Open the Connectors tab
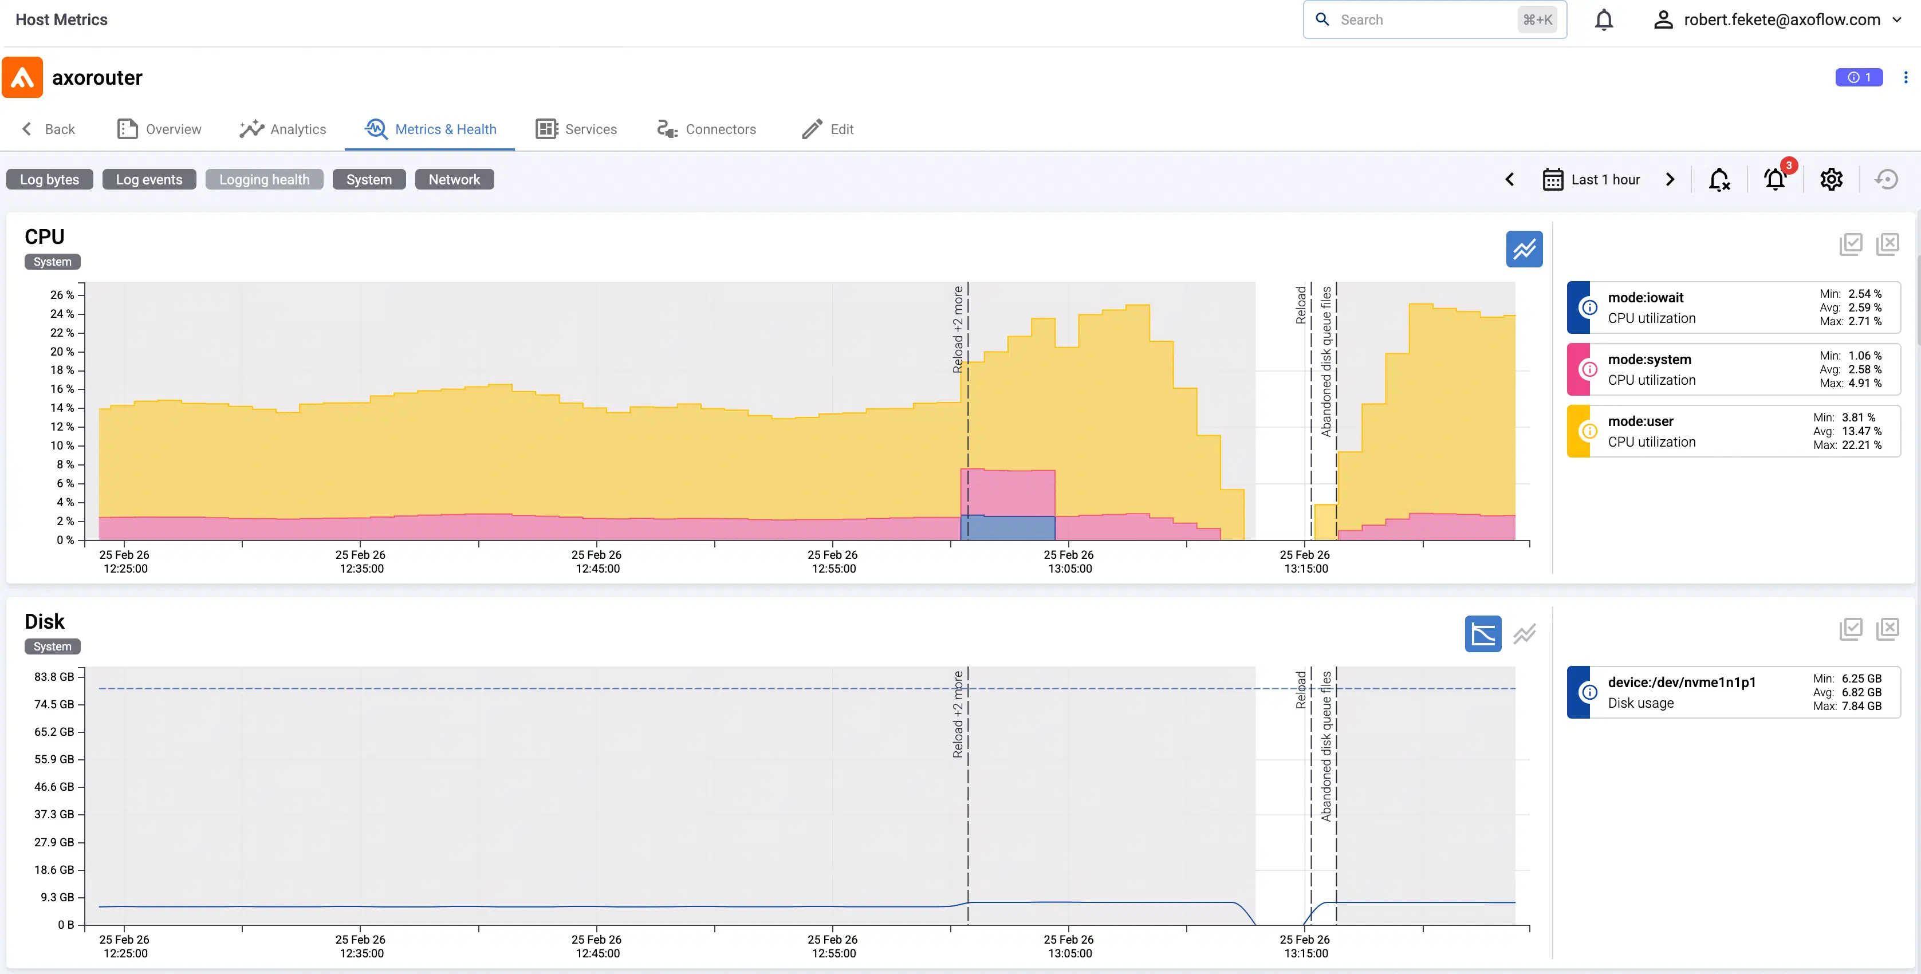The image size is (1921, 974). point(706,129)
